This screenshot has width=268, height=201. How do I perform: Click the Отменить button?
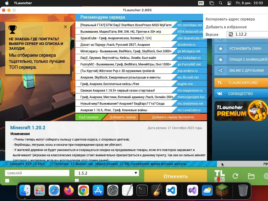point(176,176)
